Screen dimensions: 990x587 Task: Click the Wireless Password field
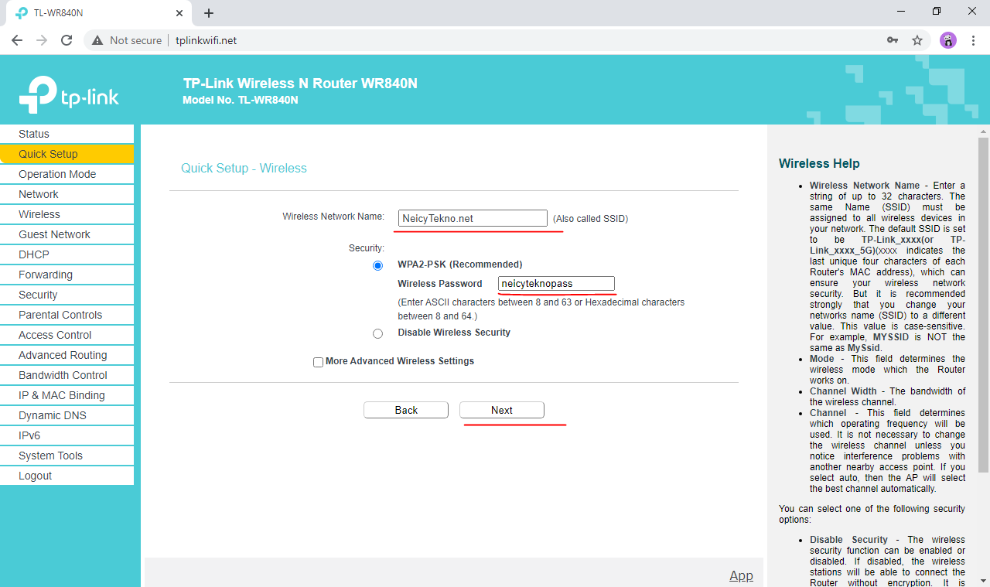556,284
